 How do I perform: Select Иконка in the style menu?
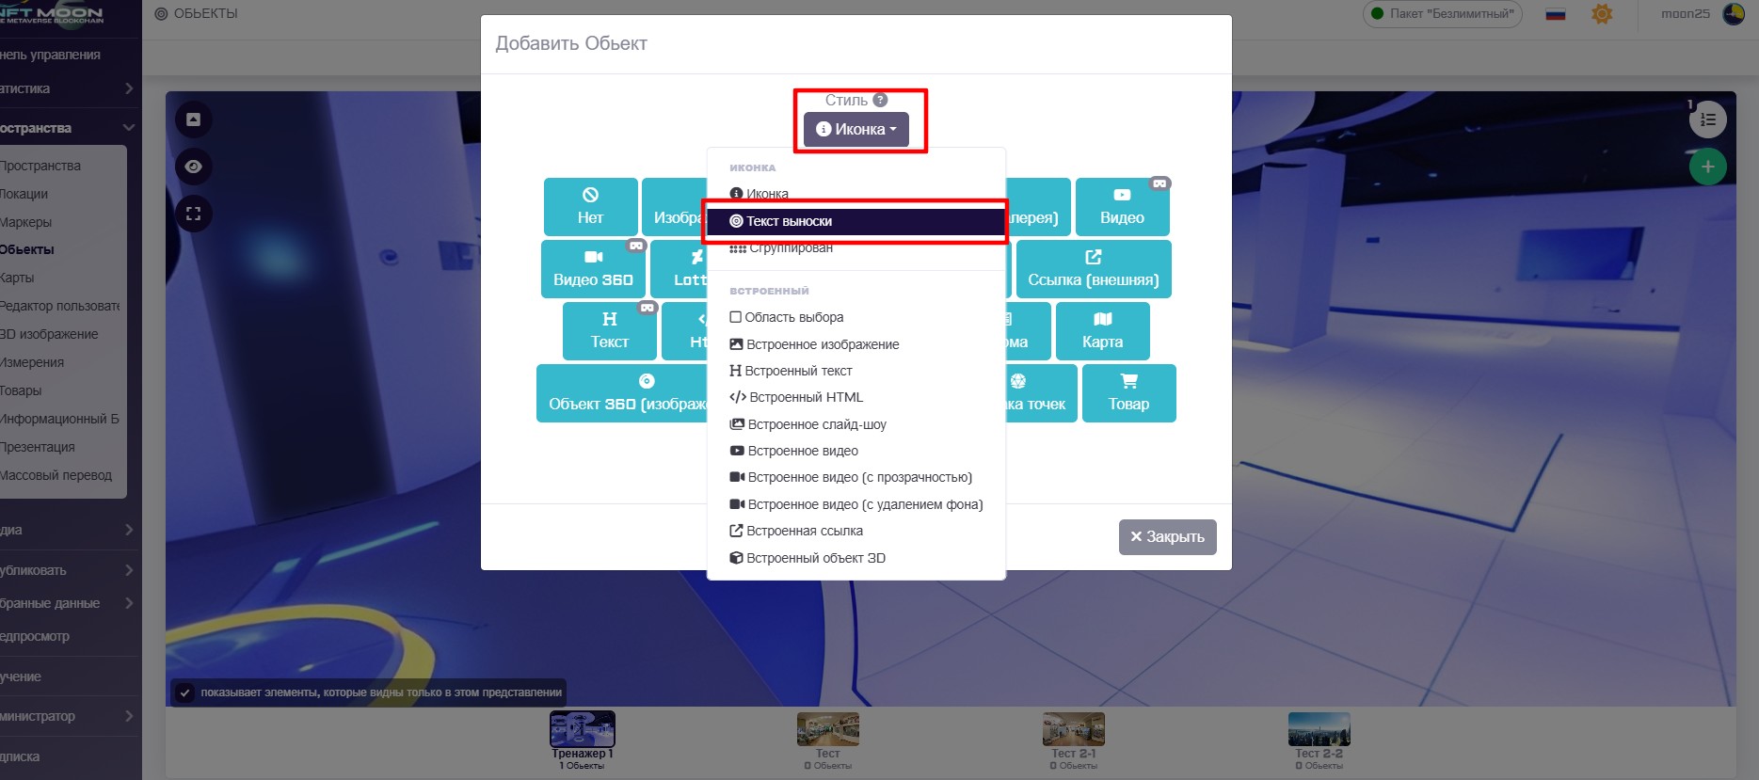(x=856, y=194)
